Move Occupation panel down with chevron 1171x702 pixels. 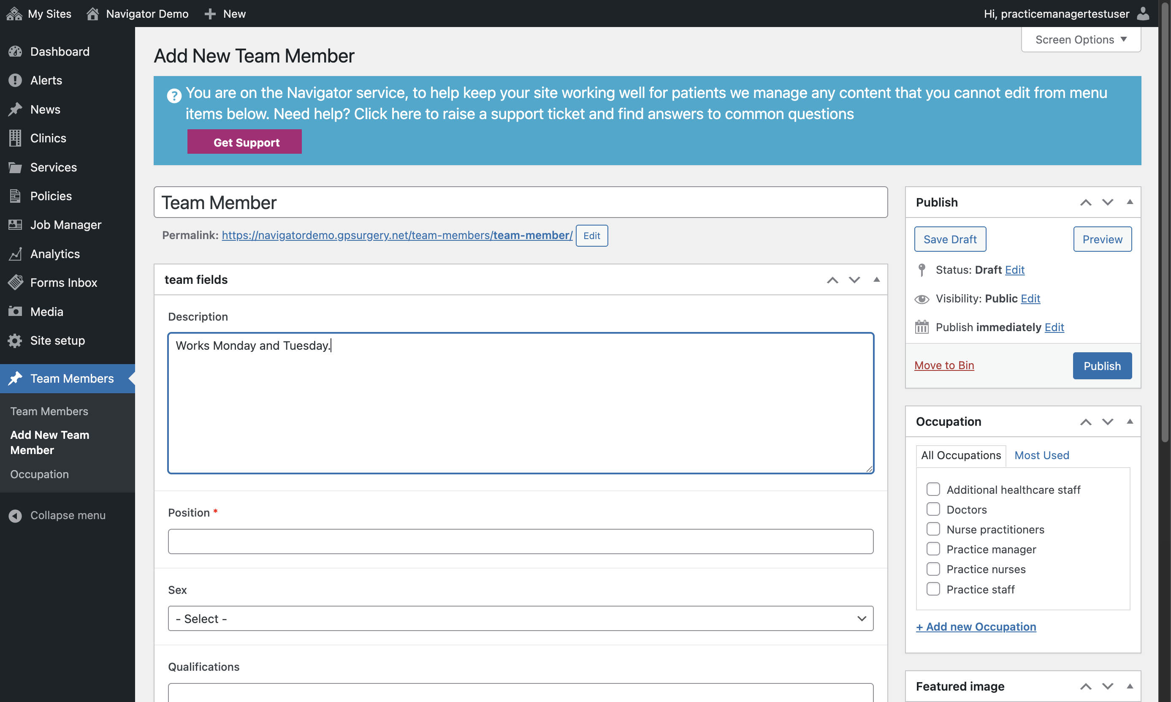1108,422
